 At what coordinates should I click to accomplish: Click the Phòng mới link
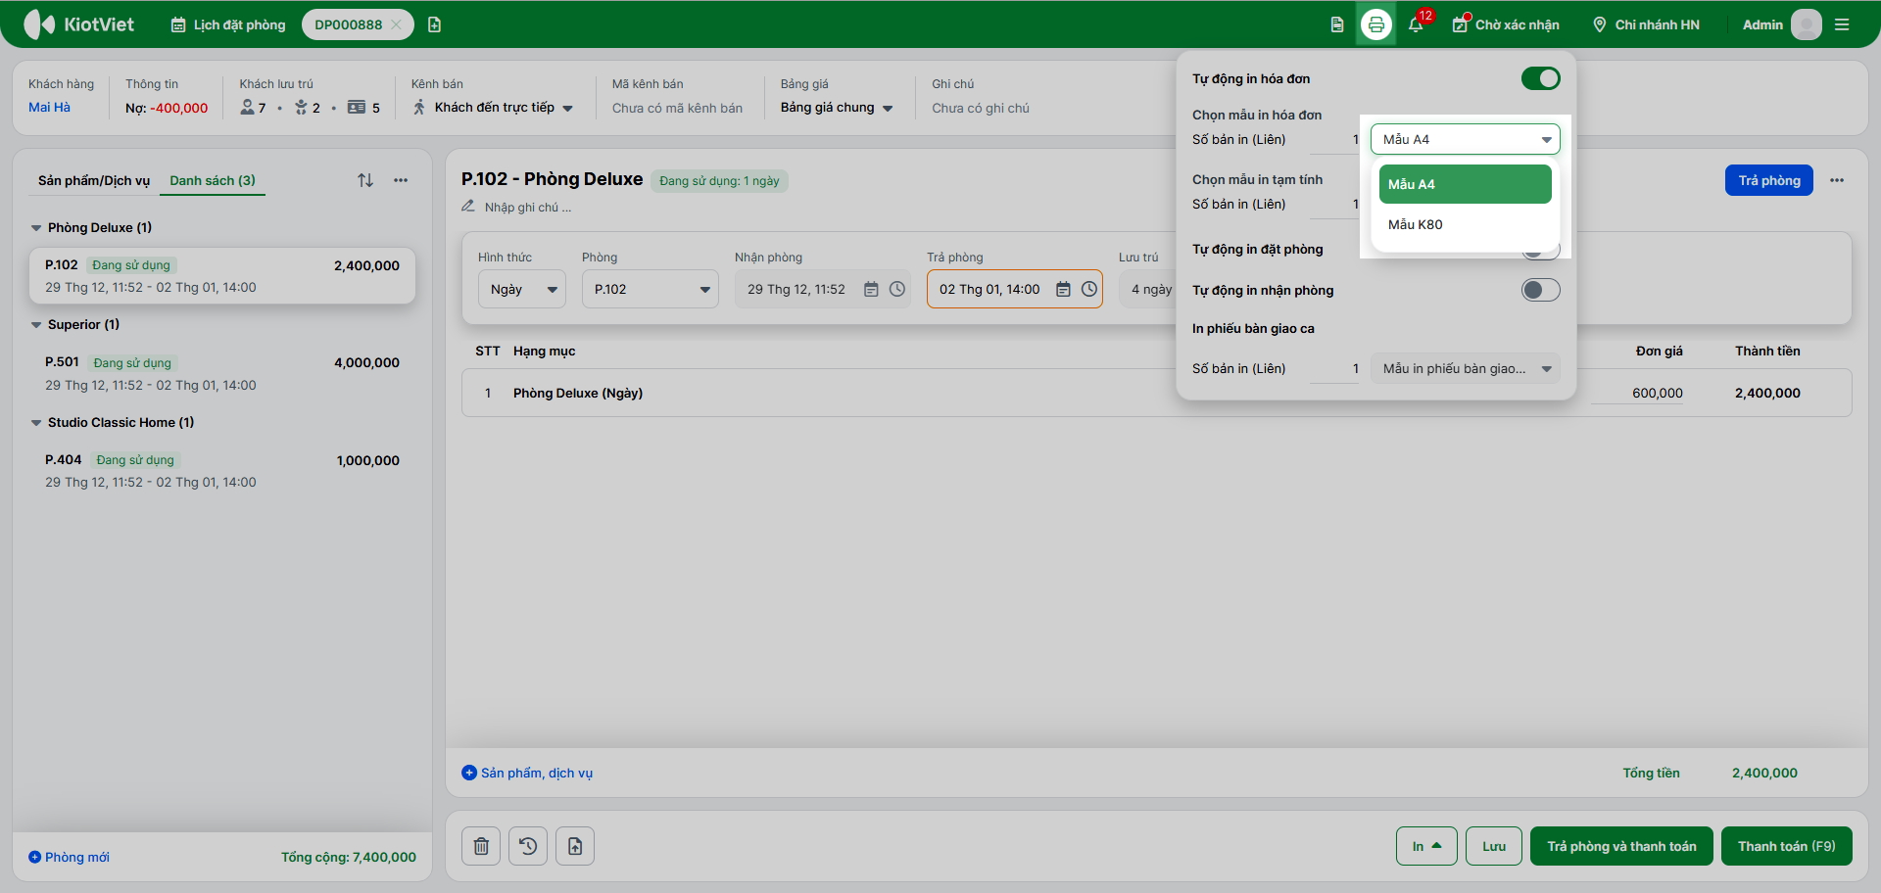tap(69, 857)
